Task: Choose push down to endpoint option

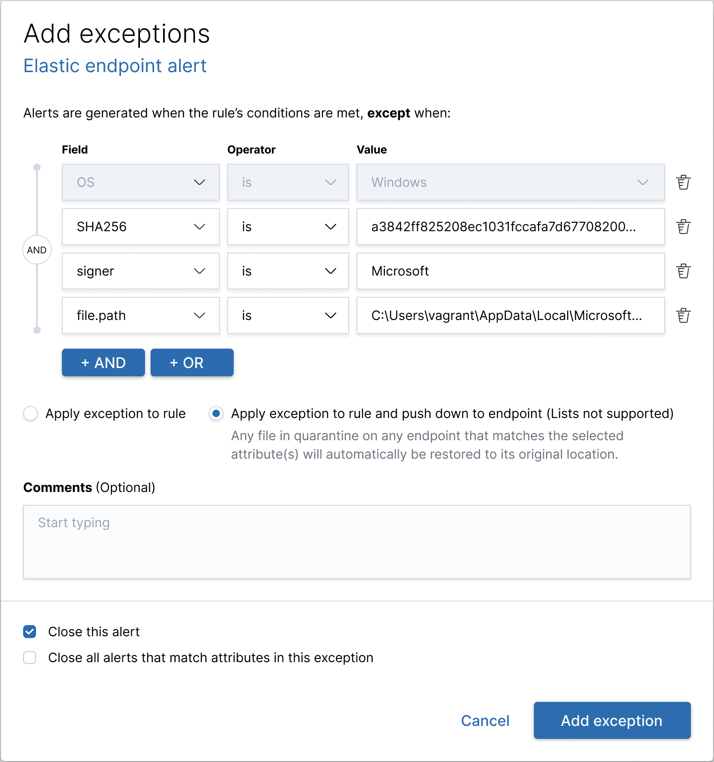Action: [x=216, y=413]
